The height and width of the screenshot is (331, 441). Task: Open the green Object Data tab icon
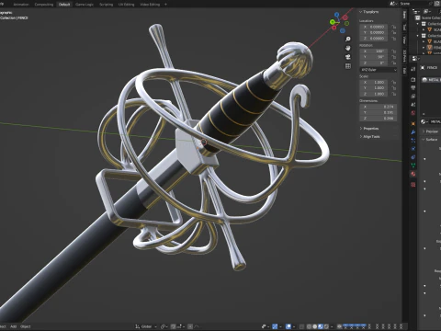click(413, 165)
